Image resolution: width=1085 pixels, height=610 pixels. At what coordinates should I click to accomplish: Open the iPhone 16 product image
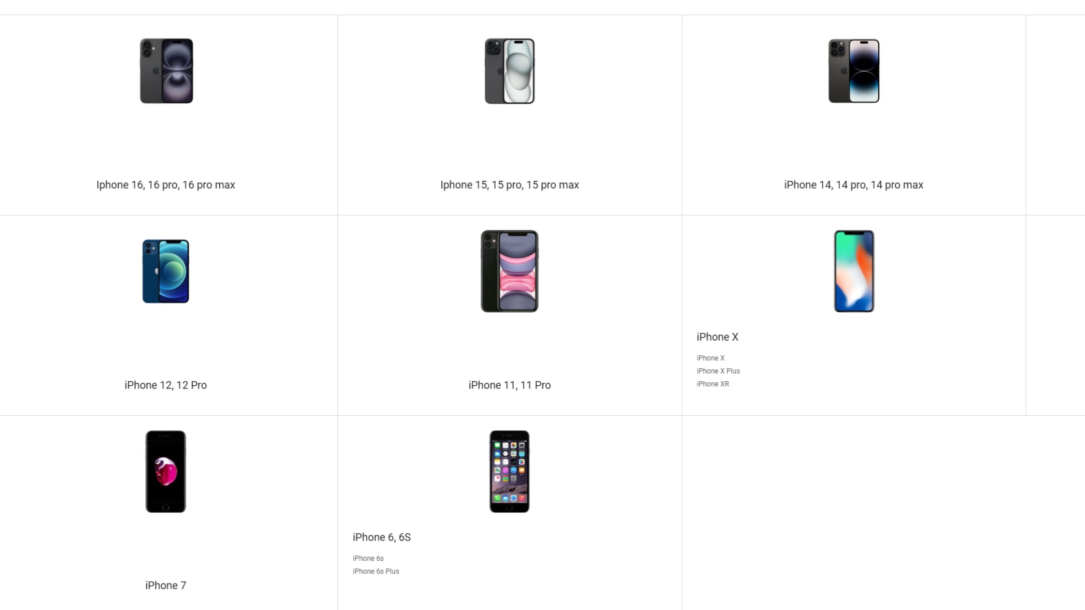[166, 71]
